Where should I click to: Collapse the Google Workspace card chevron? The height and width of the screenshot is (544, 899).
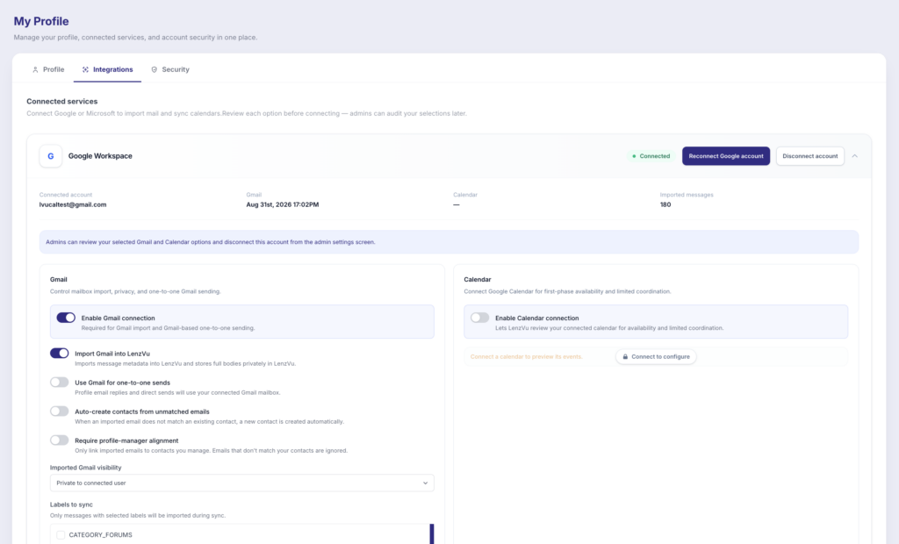(x=855, y=156)
